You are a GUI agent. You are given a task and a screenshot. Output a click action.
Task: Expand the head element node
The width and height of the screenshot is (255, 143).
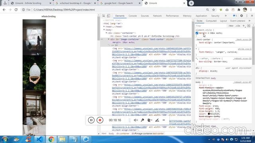tap(104, 27)
